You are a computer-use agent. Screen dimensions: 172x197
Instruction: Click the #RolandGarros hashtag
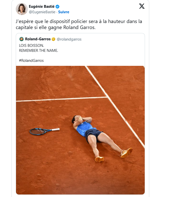(x=31, y=61)
